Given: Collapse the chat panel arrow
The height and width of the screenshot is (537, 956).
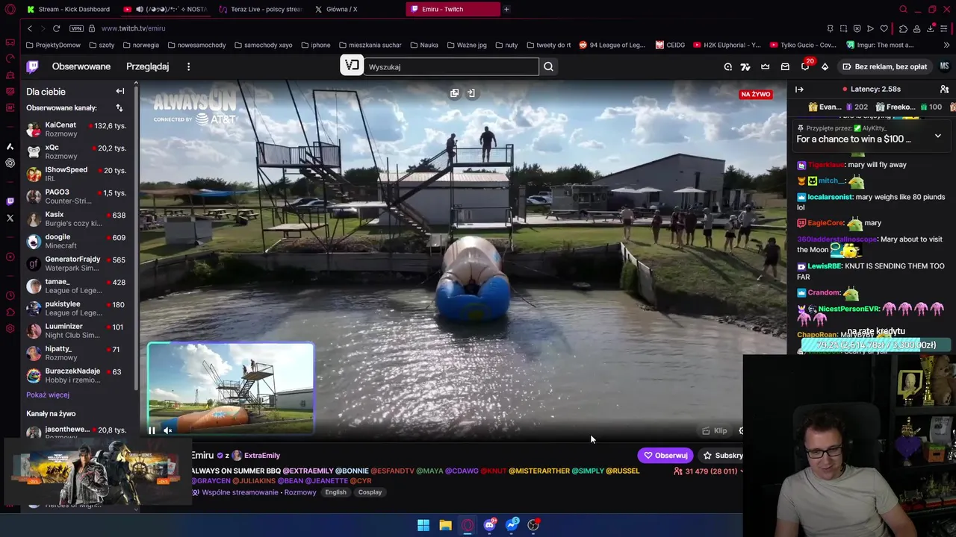Looking at the screenshot, I should 799,89.
